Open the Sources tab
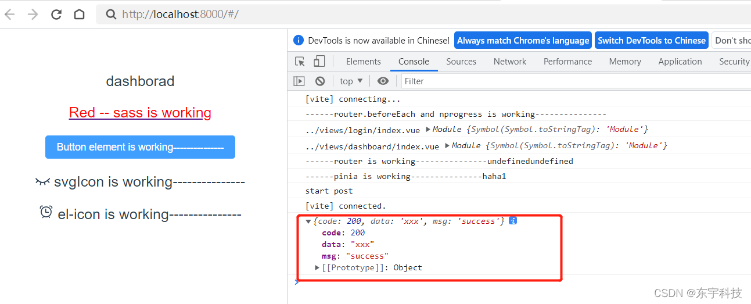Image resolution: width=751 pixels, height=304 pixels. point(461,62)
